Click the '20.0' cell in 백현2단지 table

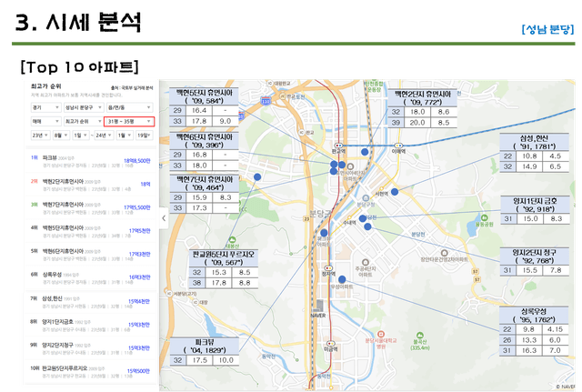[417, 123]
